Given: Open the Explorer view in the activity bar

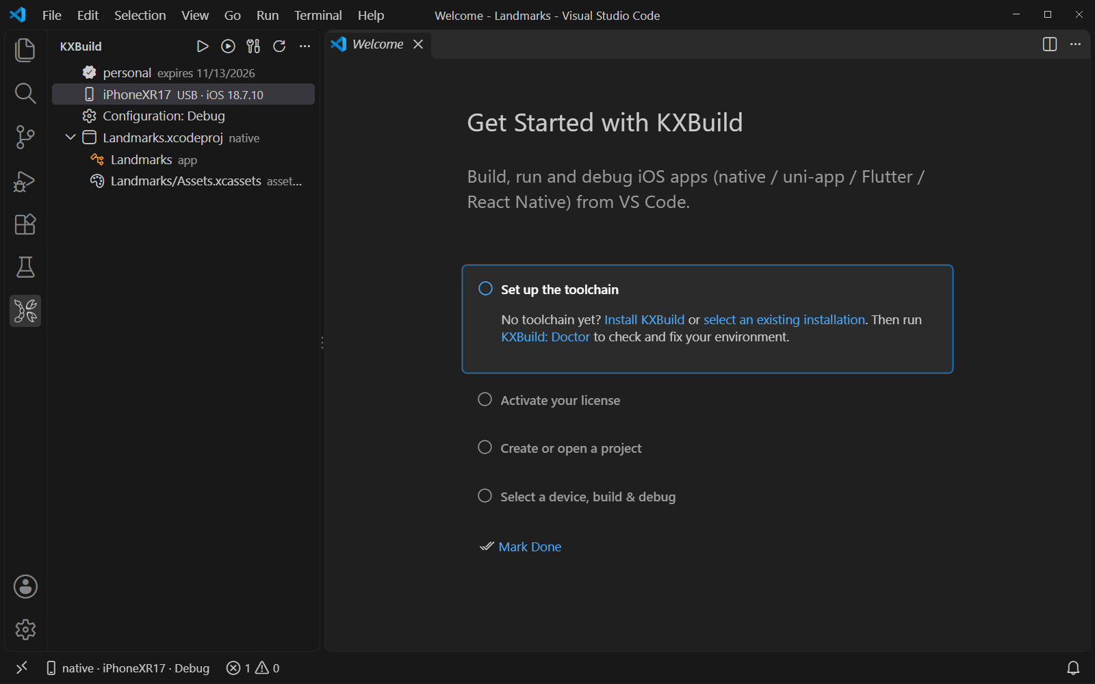Looking at the screenshot, I should pyautogui.click(x=25, y=50).
